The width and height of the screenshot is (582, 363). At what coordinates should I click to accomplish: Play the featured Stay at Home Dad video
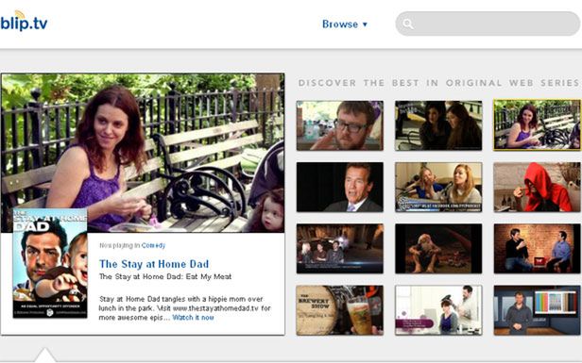[x=143, y=153]
